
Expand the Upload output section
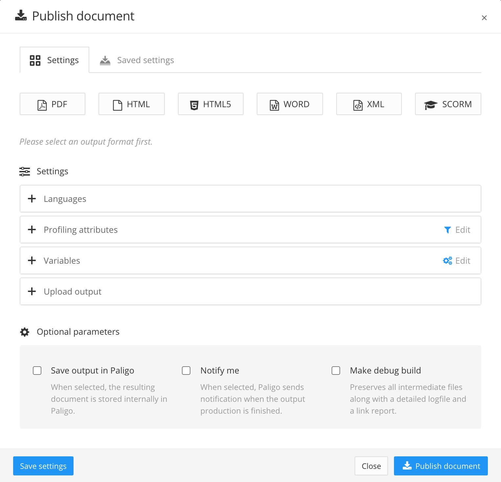[x=32, y=291]
